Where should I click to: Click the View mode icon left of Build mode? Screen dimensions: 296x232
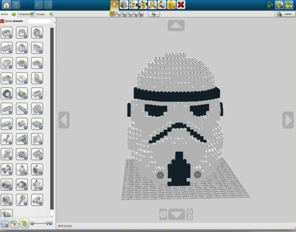tap(270, 5)
